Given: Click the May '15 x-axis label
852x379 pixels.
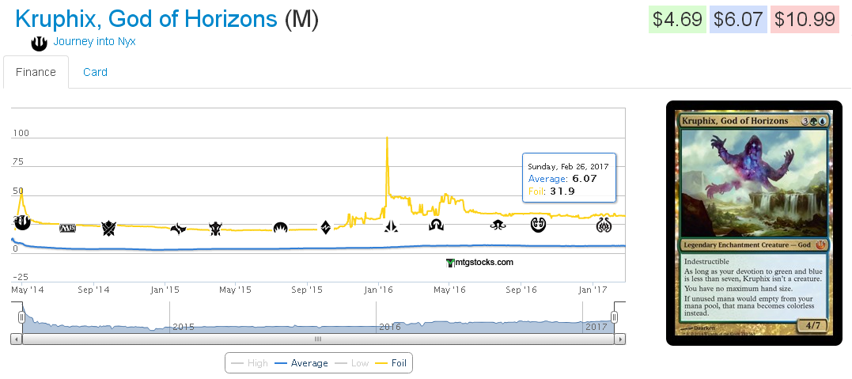Looking at the screenshot, I should click(235, 290).
